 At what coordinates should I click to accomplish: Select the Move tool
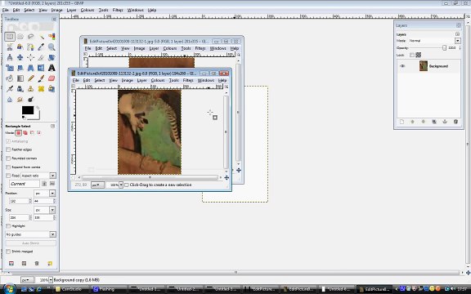click(20, 58)
